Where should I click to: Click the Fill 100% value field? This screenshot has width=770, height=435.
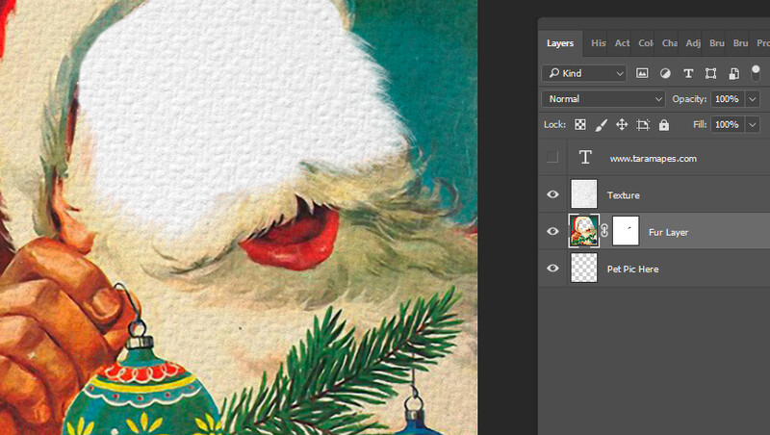point(728,125)
